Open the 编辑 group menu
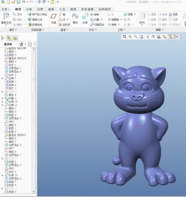Screen dimensions: 186x197 159,30
